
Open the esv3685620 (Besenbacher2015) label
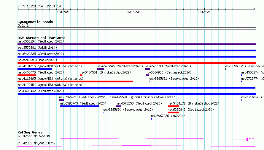pyautogui.click(x=128, y=110)
